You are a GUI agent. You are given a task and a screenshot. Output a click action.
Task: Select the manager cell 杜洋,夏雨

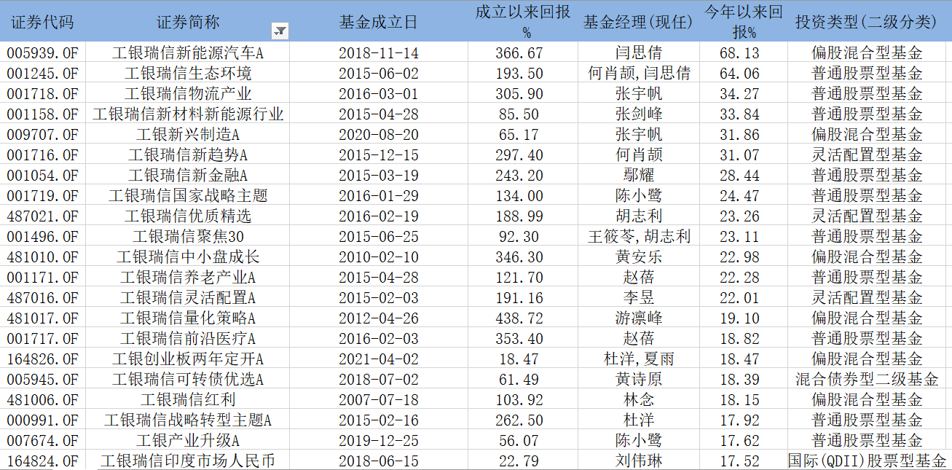[x=639, y=359]
